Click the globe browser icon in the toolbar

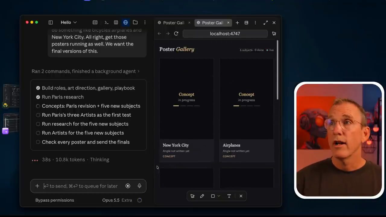(x=126, y=22)
